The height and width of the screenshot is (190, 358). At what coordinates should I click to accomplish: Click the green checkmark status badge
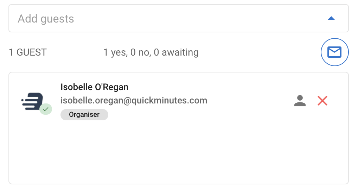coord(46,109)
